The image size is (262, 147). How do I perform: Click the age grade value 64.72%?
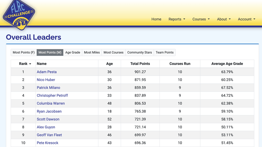(x=227, y=95)
